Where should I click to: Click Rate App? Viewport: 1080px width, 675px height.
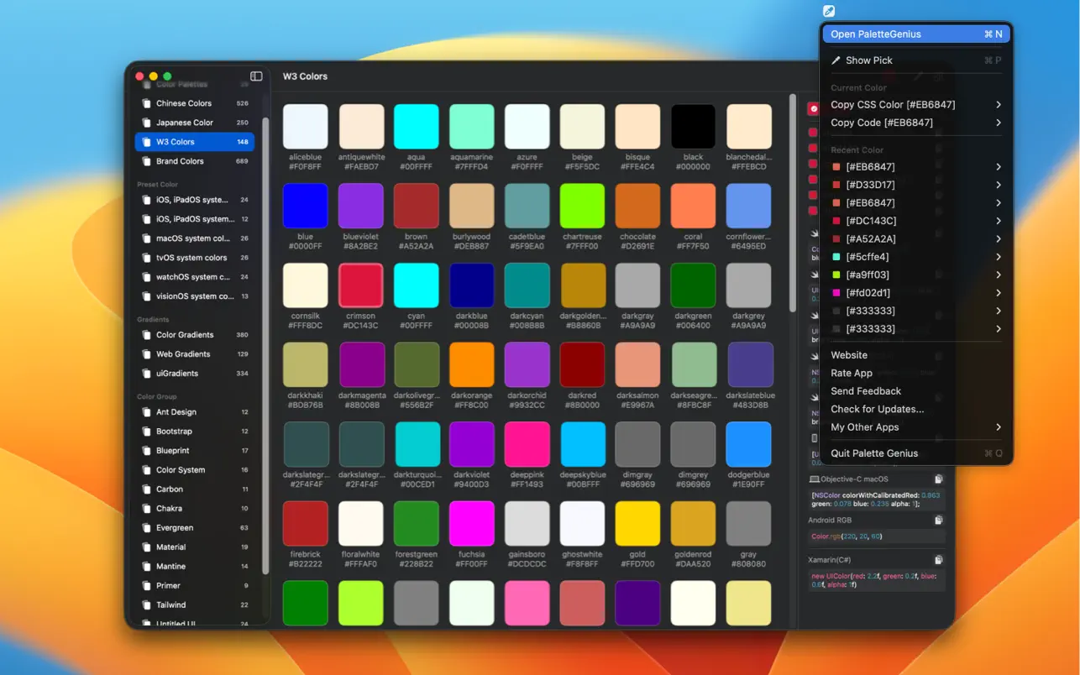[x=851, y=373]
